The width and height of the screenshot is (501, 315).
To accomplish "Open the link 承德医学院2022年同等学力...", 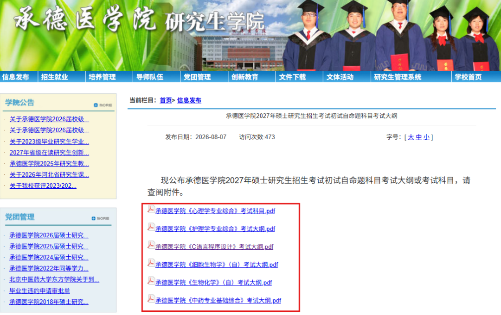I will pos(49,268).
